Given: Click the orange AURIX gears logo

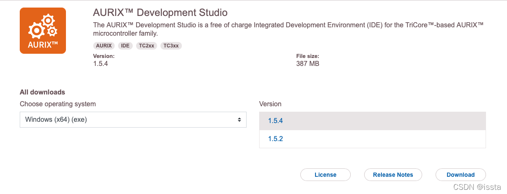Looking at the screenshot, I should 43,31.
